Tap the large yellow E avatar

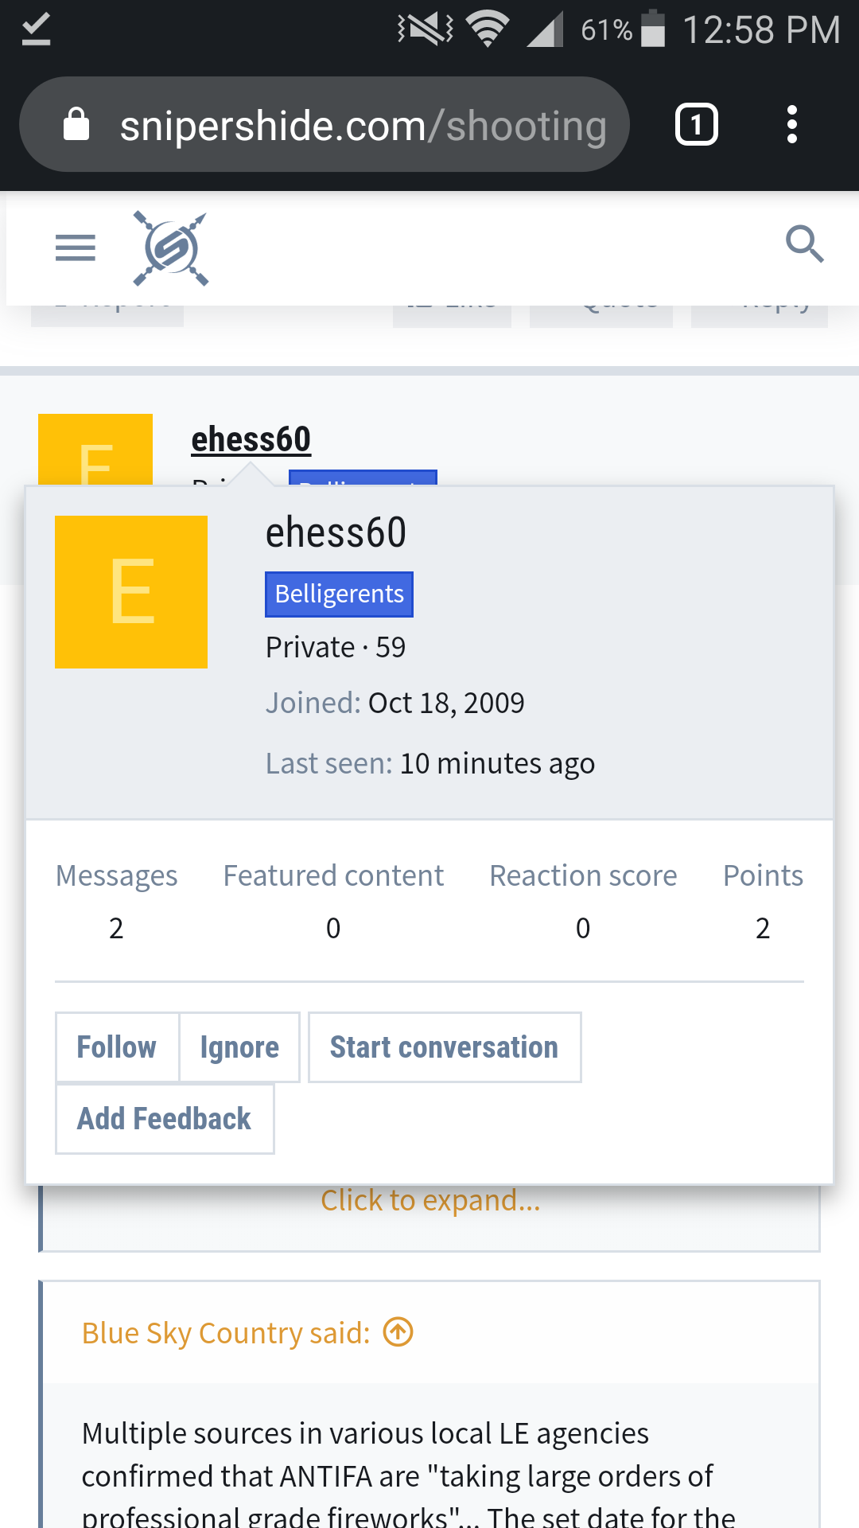[131, 592]
